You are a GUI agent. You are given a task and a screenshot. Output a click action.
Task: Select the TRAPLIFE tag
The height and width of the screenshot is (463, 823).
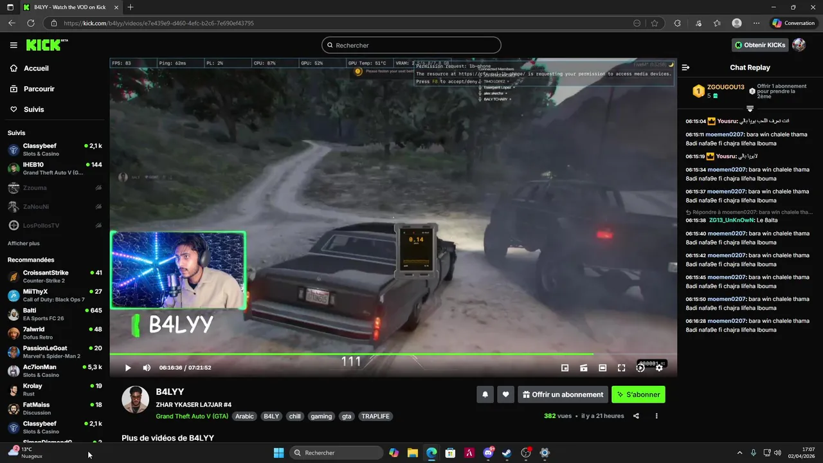[x=375, y=416]
